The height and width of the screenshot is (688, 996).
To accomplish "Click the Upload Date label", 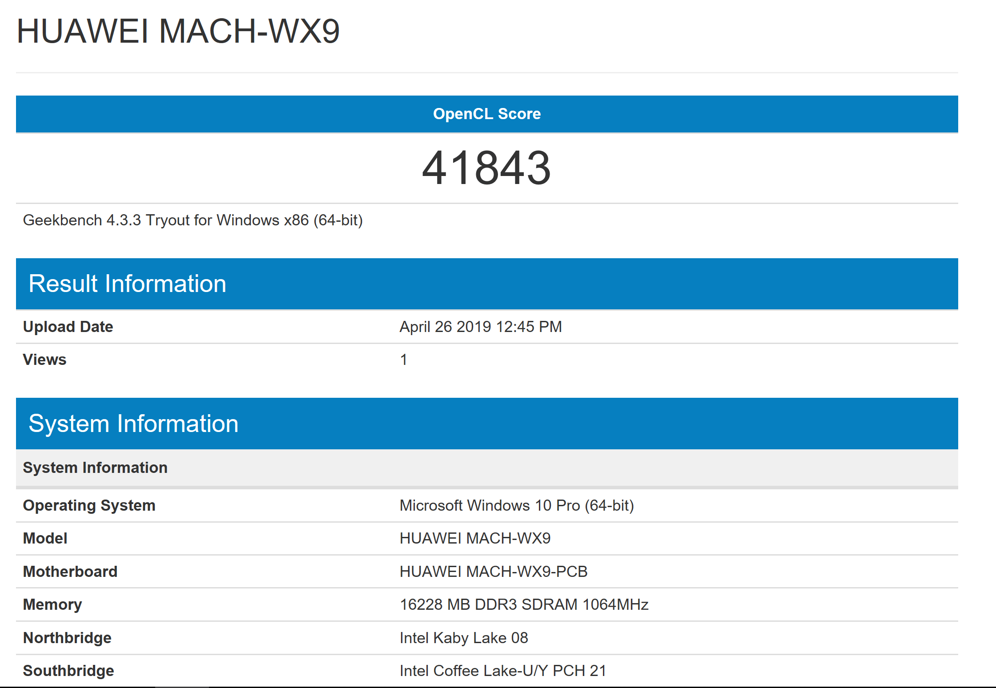I will click(68, 327).
